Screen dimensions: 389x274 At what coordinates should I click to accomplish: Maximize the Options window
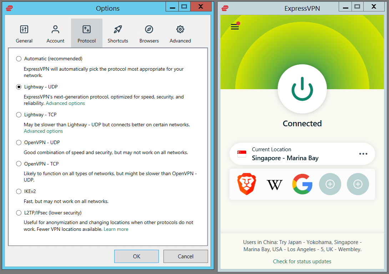click(184, 7)
